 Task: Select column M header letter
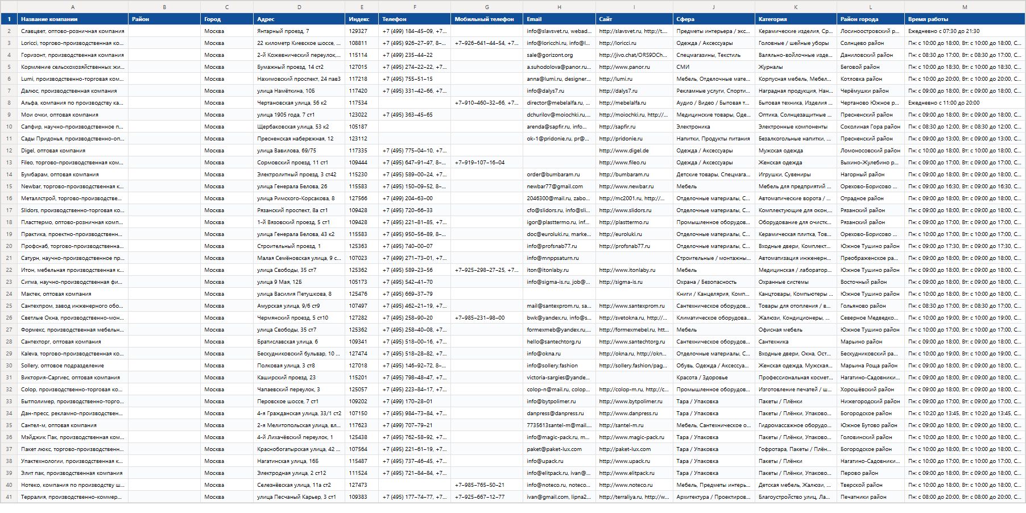pyautogui.click(x=965, y=7)
